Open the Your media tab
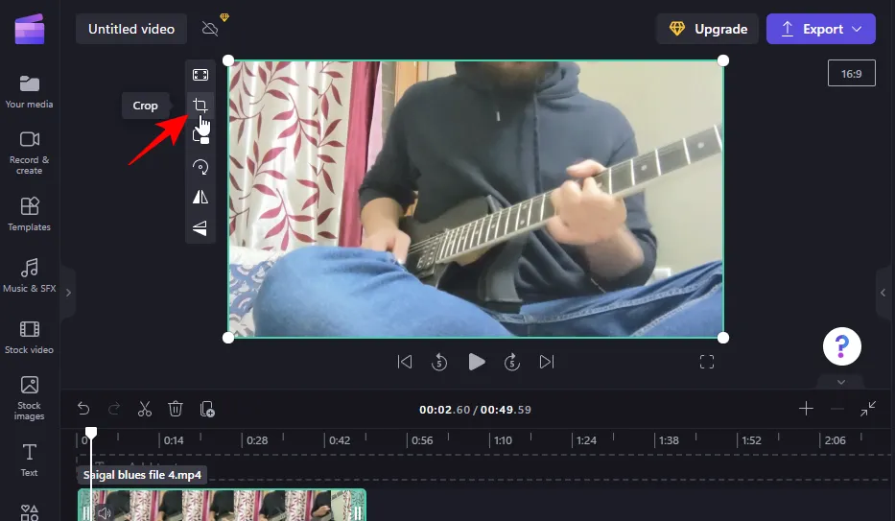The image size is (895, 521). click(30, 91)
